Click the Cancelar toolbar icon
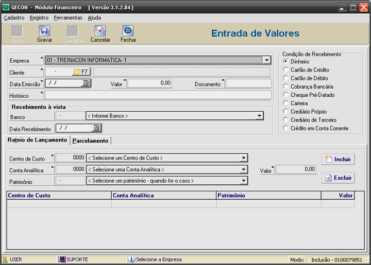This screenshot has width=371, height=265. tap(100, 31)
